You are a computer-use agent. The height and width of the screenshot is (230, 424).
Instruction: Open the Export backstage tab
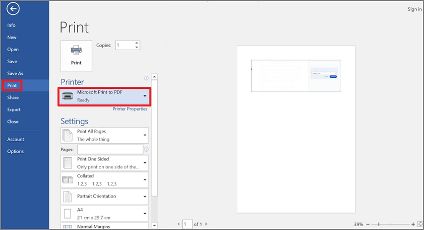[x=14, y=110]
